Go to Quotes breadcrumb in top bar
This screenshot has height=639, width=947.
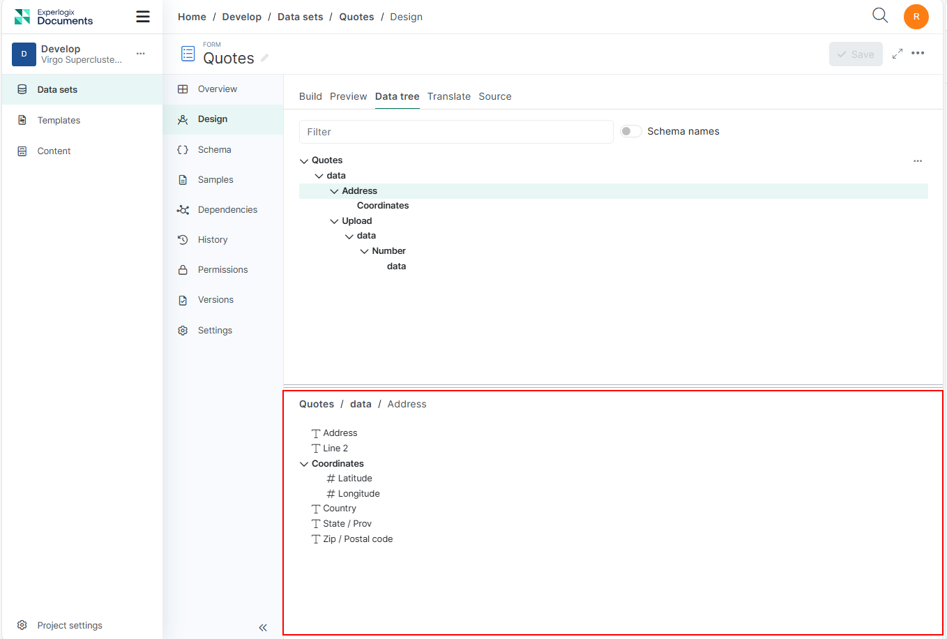[x=356, y=17]
